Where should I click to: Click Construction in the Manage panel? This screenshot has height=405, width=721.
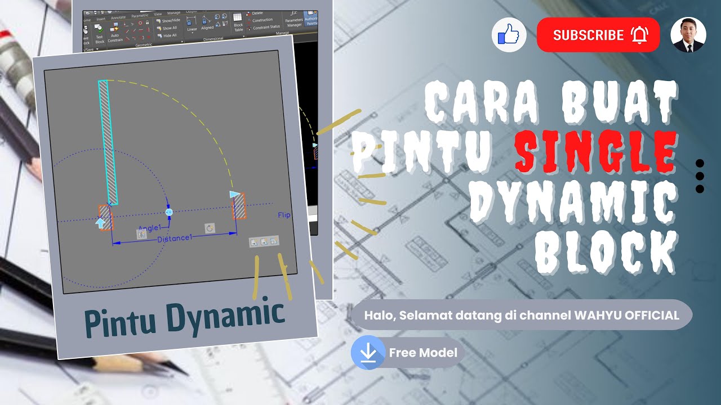260,20
